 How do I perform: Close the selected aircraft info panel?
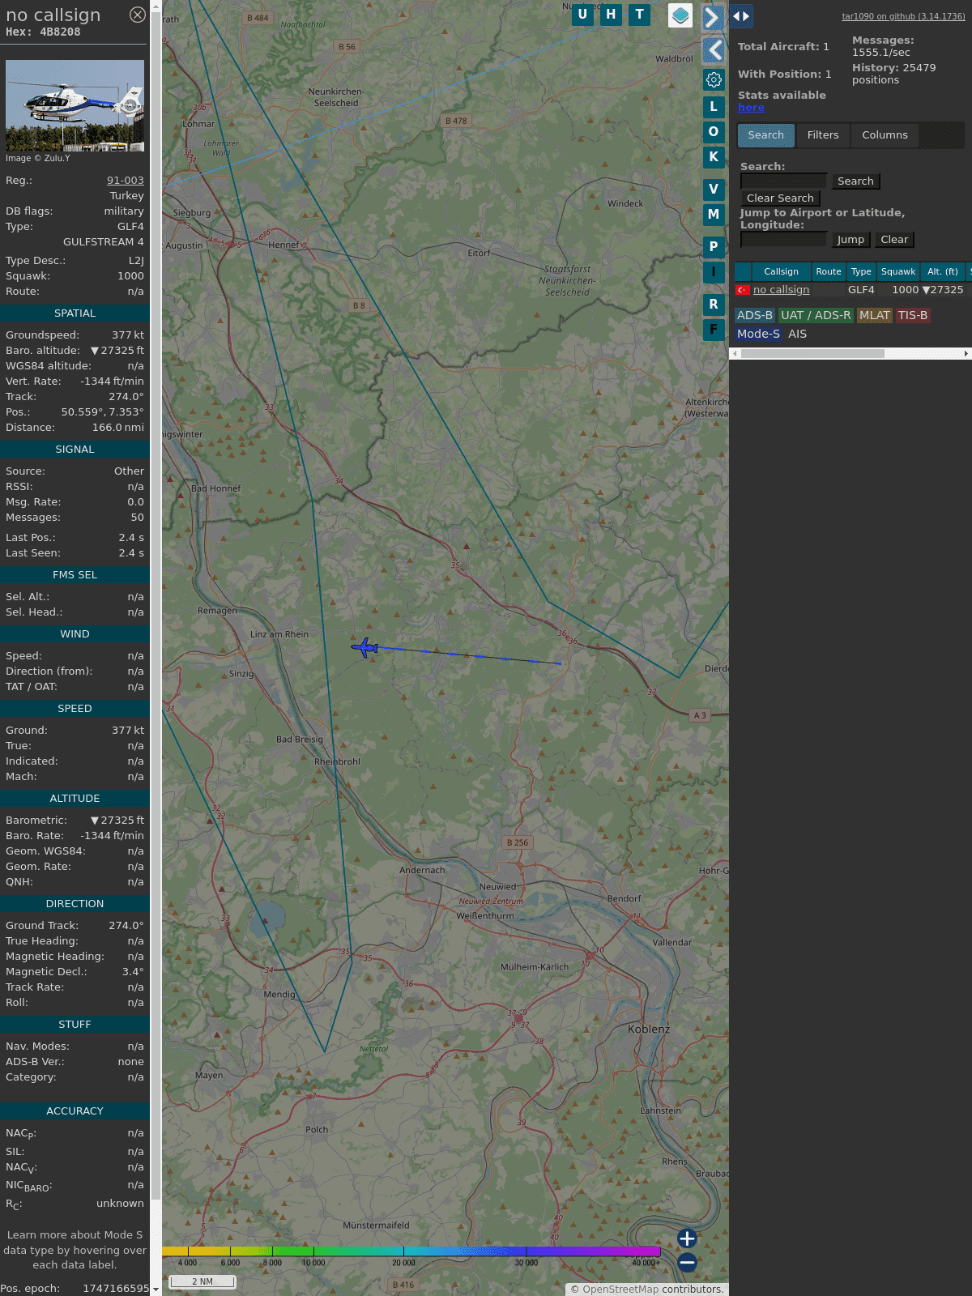click(138, 15)
